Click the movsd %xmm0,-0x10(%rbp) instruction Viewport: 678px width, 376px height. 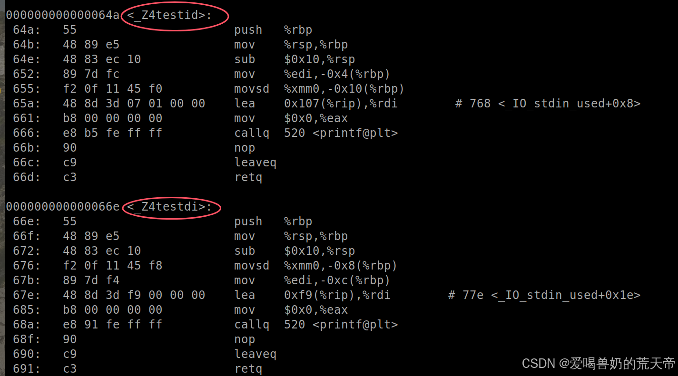point(319,89)
